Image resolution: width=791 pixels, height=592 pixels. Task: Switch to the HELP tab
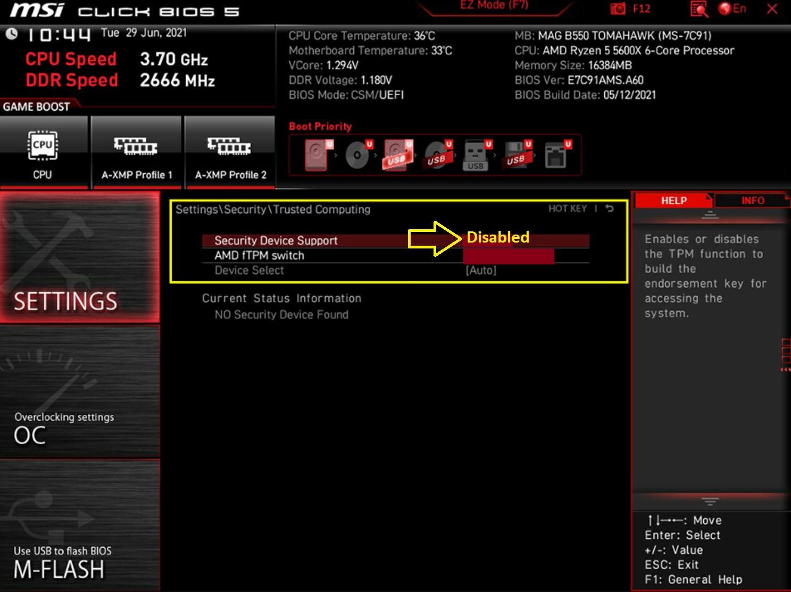[673, 201]
